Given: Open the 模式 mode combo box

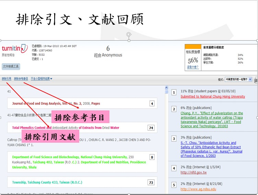Looking at the screenshot, I should pos(238,79).
